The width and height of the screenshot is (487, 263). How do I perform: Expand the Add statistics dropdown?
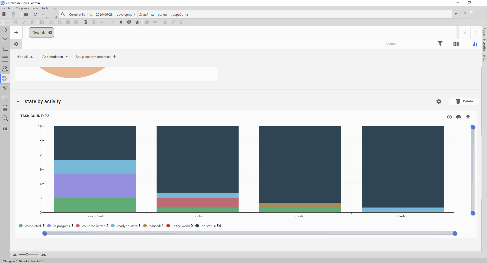[x=55, y=57]
